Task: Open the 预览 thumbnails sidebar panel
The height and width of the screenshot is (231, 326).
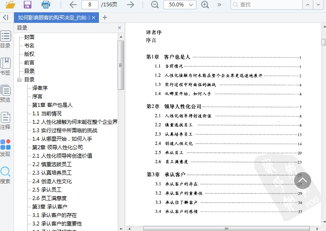Action: 6,93
